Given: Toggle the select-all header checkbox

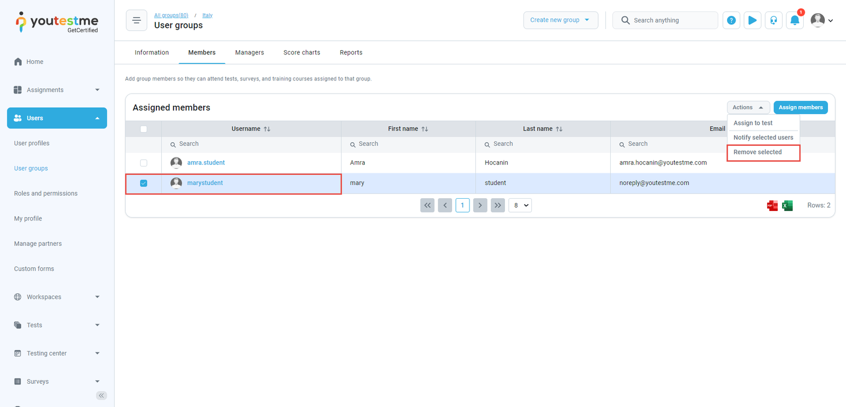Looking at the screenshot, I should coord(143,129).
